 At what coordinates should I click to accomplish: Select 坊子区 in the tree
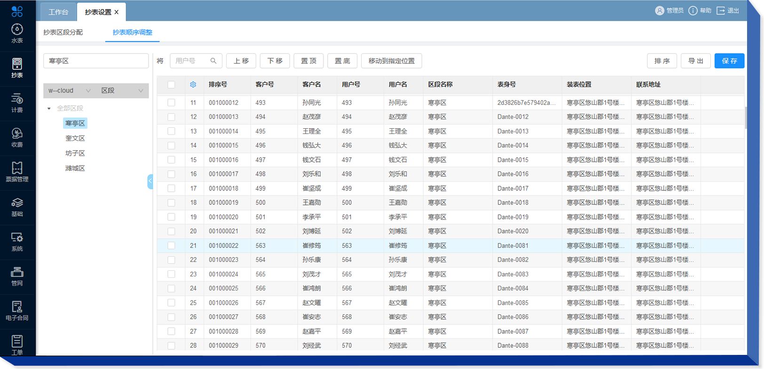pyautogui.click(x=75, y=153)
